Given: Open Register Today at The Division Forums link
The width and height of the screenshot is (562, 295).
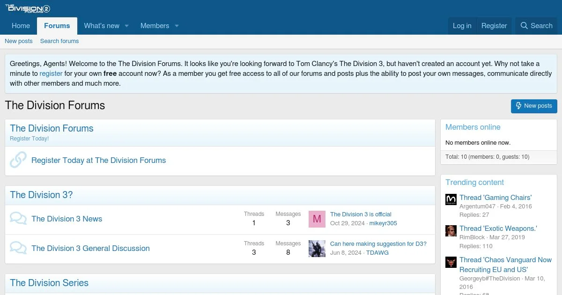Looking at the screenshot, I should [x=98, y=160].
